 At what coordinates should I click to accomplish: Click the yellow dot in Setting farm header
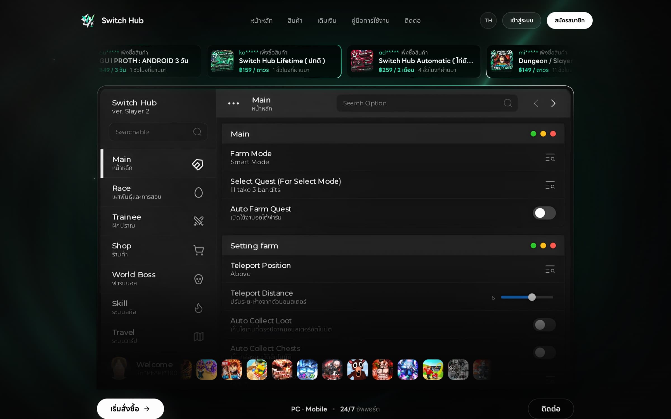tap(543, 246)
